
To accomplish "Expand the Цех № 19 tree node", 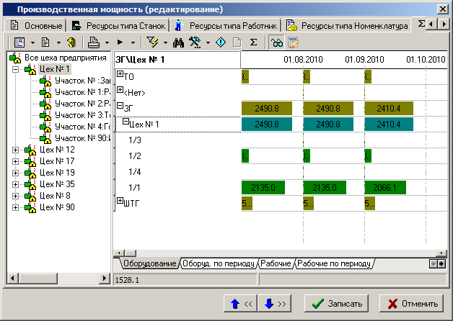I will (16, 173).
